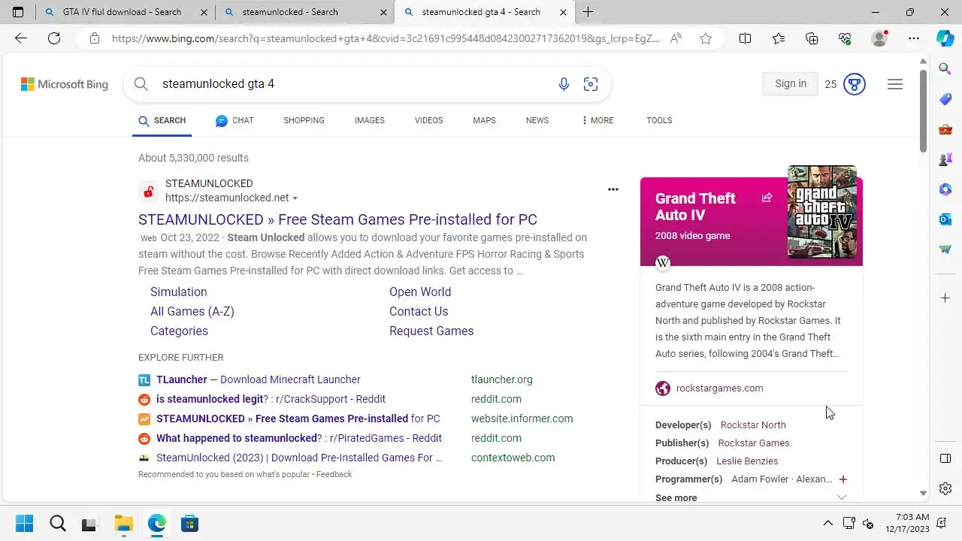Click the Sign in button
Screen dimensions: 962x541
point(791,84)
